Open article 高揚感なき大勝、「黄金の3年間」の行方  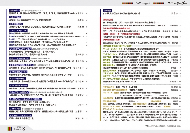33,13
